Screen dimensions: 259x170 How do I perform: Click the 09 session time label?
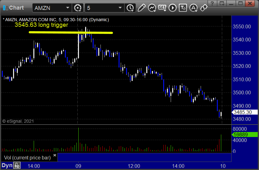point(78,166)
